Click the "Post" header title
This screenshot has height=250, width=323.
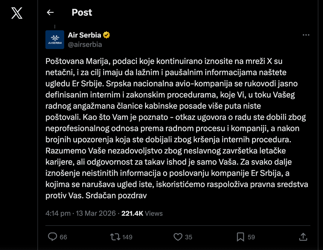pyautogui.click(x=82, y=13)
